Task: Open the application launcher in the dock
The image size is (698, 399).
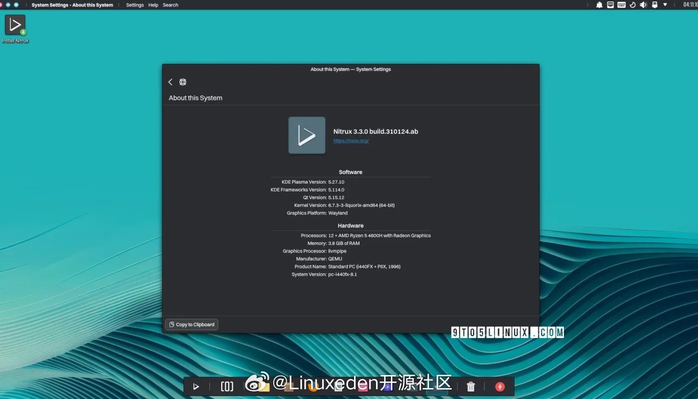Action: pyautogui.click(x=196, y=387)
